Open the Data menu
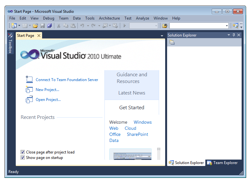The image size is (250, 182). (x=77, y=18)
